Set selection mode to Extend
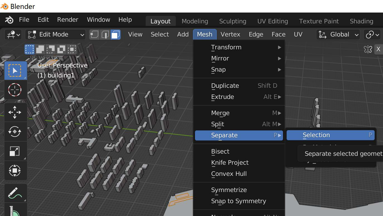The image size is (383, 216). coord(40,49)
